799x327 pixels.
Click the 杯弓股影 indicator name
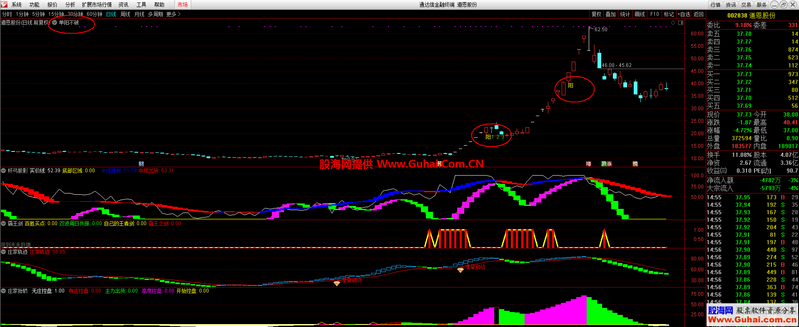click(x=18, y=171)
